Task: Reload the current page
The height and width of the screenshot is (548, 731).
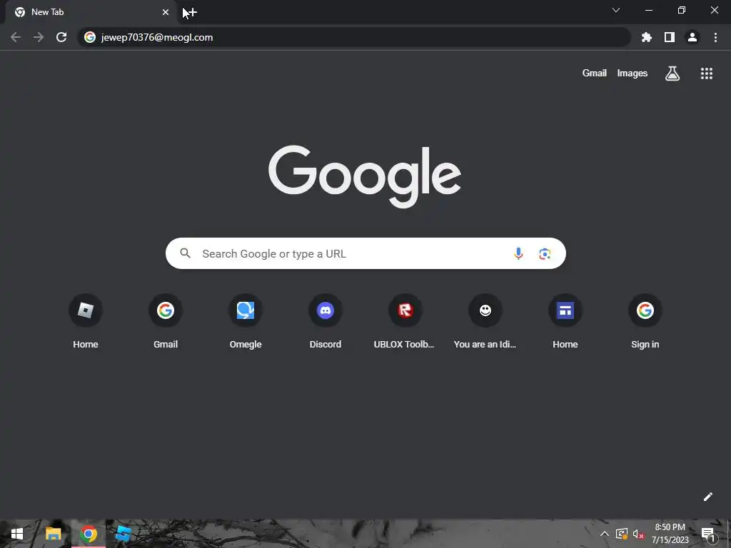Action: [x=61, y=37]
